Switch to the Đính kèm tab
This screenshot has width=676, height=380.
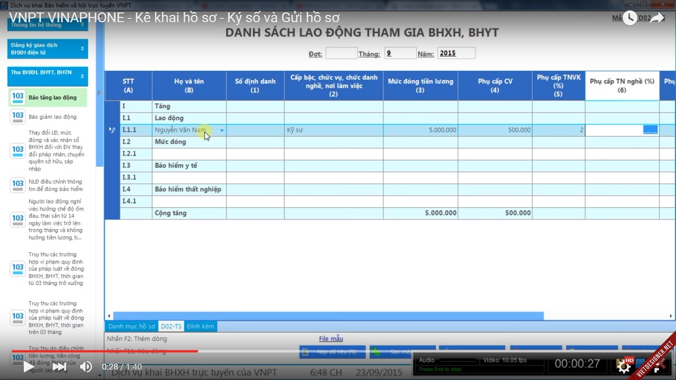coord(200,327)
